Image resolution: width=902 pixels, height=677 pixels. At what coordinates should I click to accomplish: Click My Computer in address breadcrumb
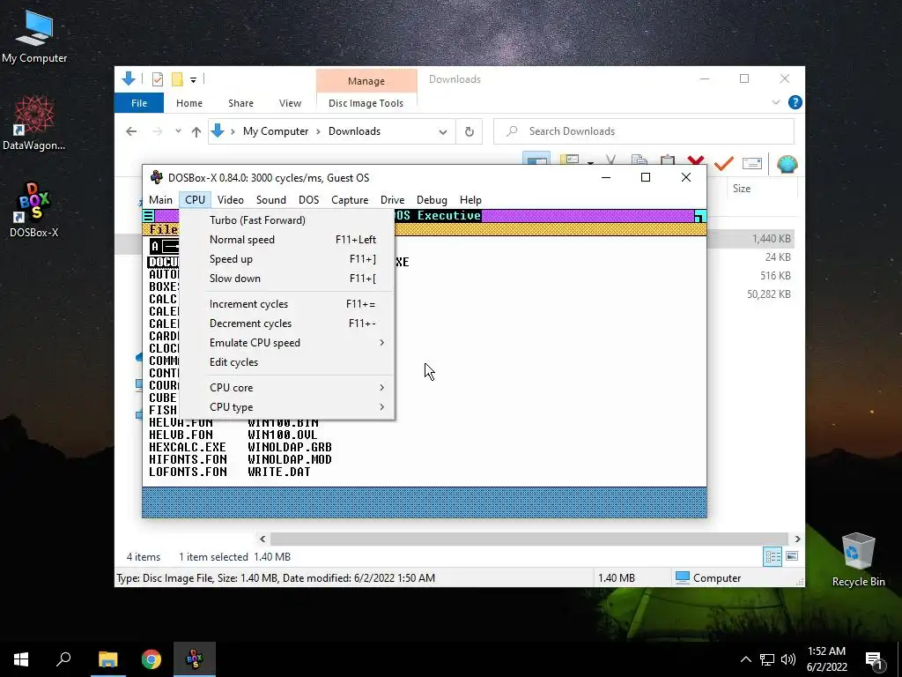tap(276, 131)
